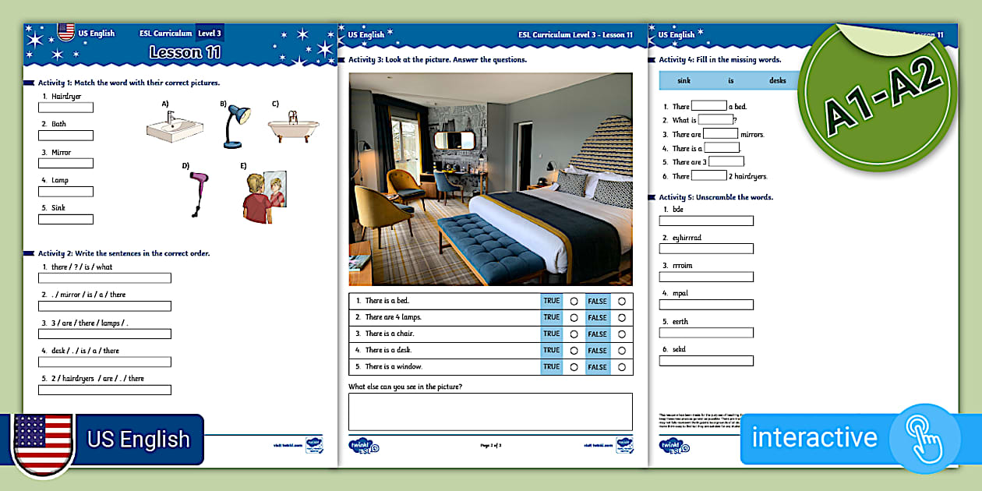This screenshot has width=982, height=491.
Task: Mark FALSE for 'There are 4 lamps'
Action: pos(622,317)
